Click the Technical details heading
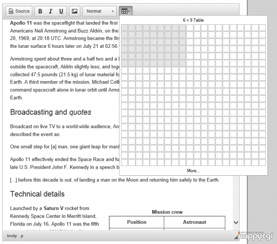The height and width of the screenshot is (244, 277). pos(37,194)
